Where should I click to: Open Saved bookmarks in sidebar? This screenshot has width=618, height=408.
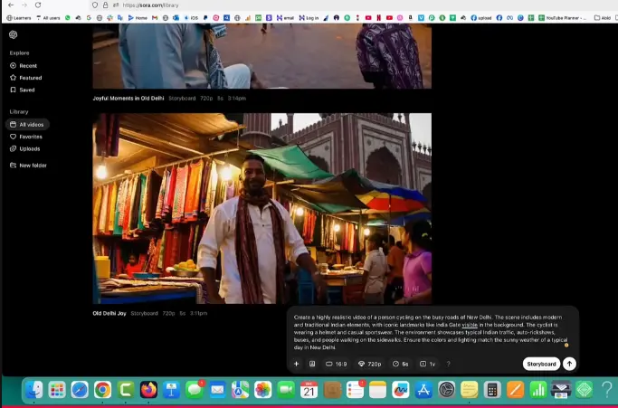pyautogui.click(x=27, y=90)
